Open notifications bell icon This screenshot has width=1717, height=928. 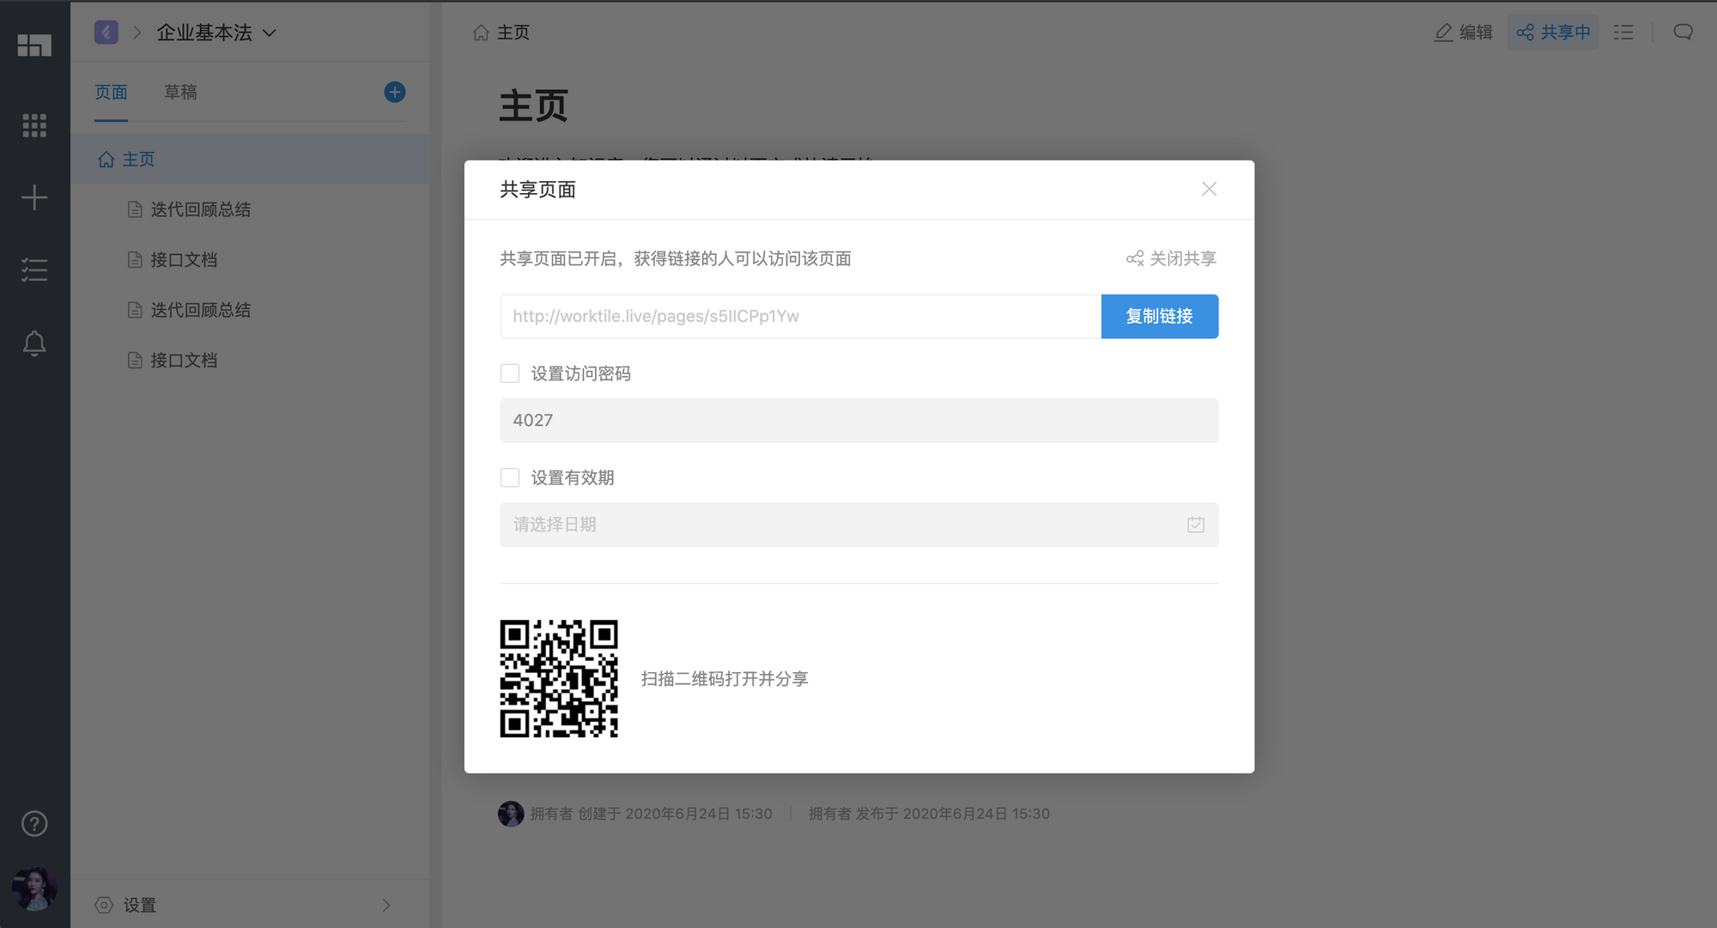34,343
